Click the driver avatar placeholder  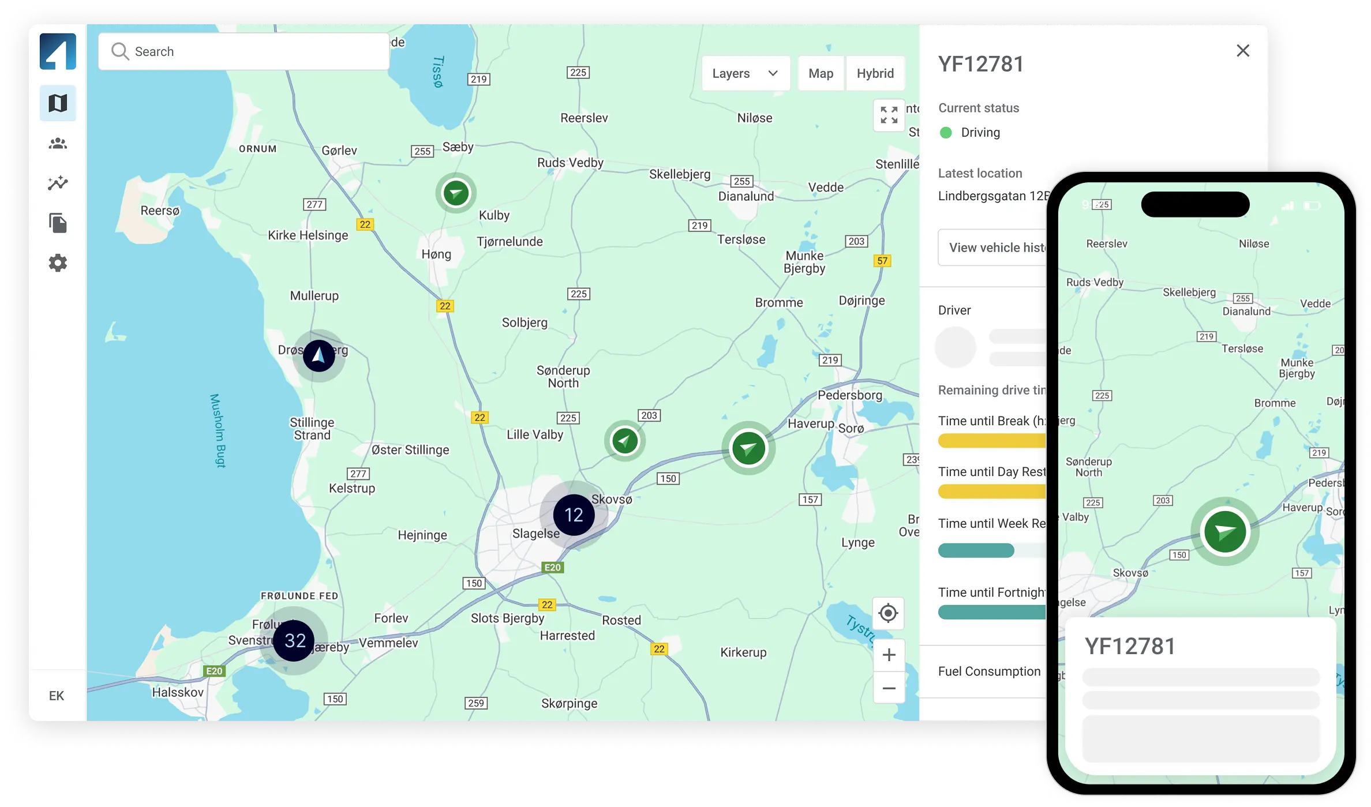click(956, 347)
